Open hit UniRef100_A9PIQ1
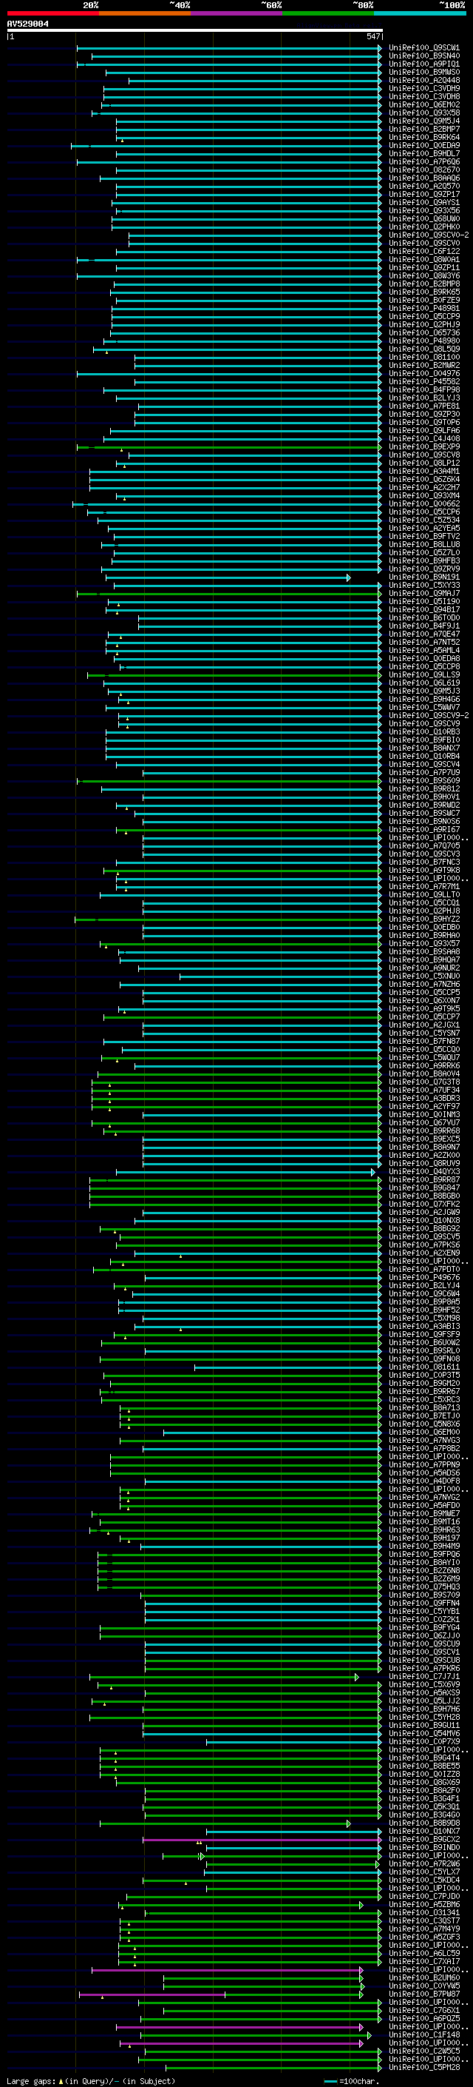Screen dimensions: 473x2087 coord(423,64)
